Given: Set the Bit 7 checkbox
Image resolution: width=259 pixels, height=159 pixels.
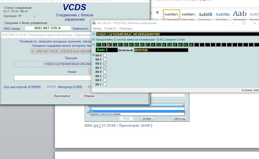Looking at the screenshot, I should [x=105, y=84].
